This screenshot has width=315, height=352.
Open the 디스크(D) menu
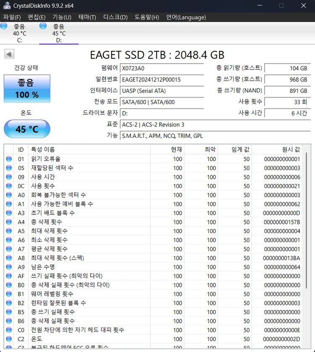click(x=115, y=17)
